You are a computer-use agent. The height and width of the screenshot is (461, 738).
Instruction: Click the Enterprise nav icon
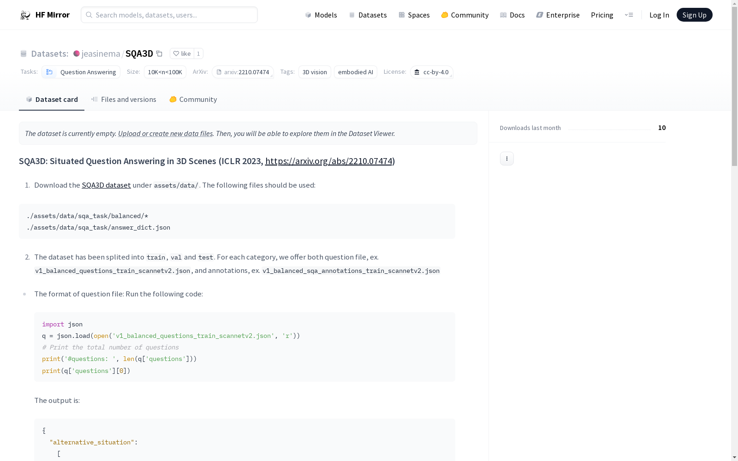click(x=540, y=15)
